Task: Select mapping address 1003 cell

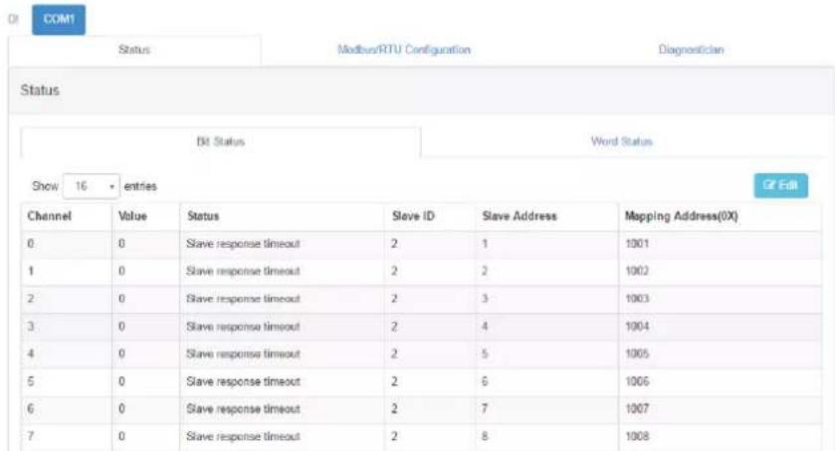Action: click(720, 299)
